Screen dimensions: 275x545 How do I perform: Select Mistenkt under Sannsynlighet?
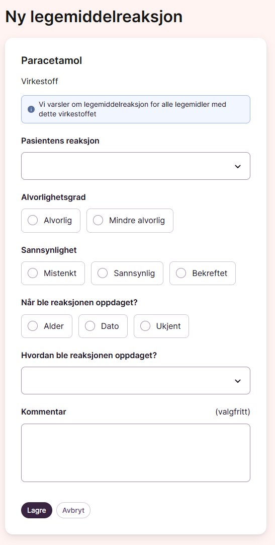53,273
